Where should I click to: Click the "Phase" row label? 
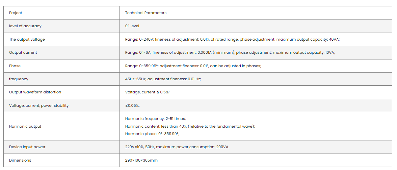15,66
